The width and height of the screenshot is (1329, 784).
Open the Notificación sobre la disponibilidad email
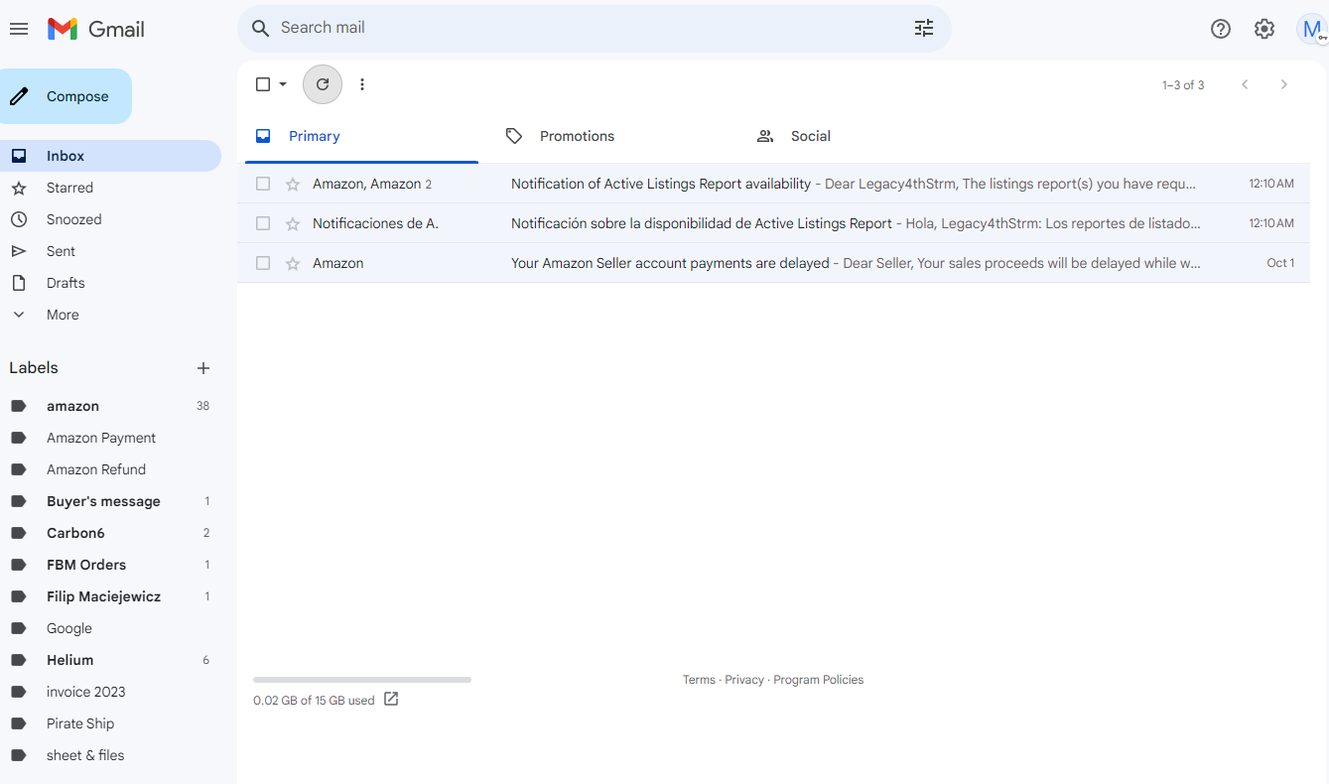point(773,223)
